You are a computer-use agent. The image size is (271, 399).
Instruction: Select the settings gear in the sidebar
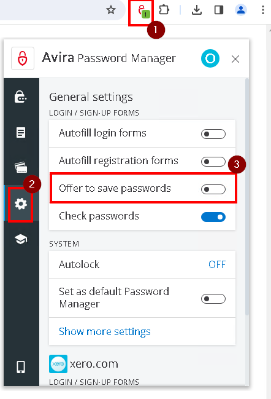(x=21, y=204)
